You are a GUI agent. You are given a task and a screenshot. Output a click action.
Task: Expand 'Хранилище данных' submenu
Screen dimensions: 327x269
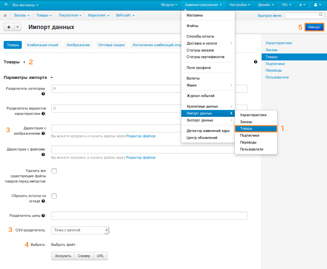click(208, 107)
